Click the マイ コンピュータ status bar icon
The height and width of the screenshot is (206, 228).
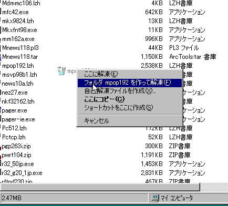(155, 198)
